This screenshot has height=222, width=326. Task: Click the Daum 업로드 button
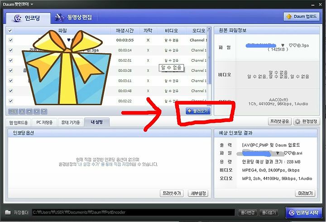click(x=302, y=16)
